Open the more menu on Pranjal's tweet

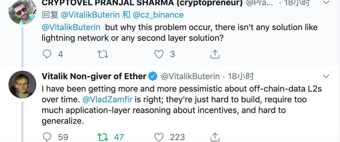(326, 3)
